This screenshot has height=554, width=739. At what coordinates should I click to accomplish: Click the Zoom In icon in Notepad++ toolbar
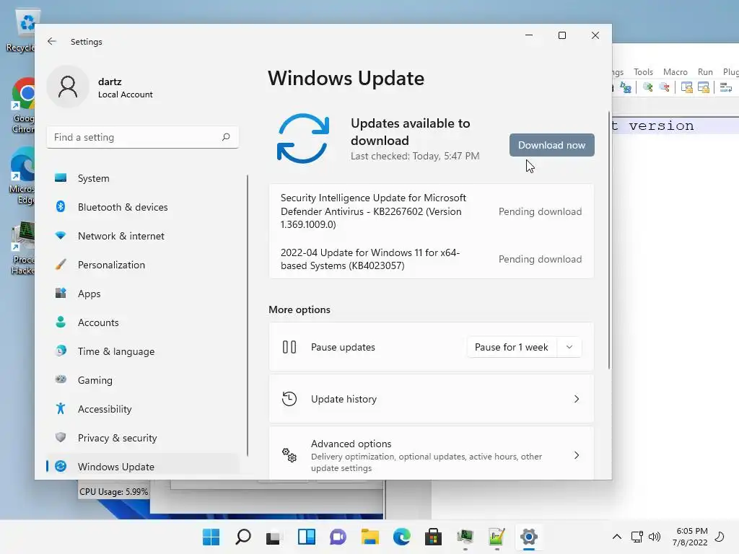tap(647, 87)
